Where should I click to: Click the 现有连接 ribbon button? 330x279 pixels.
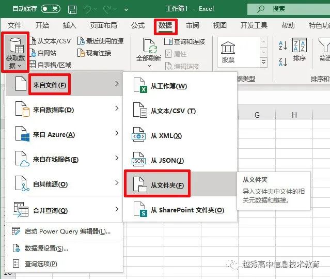[94, 53]
